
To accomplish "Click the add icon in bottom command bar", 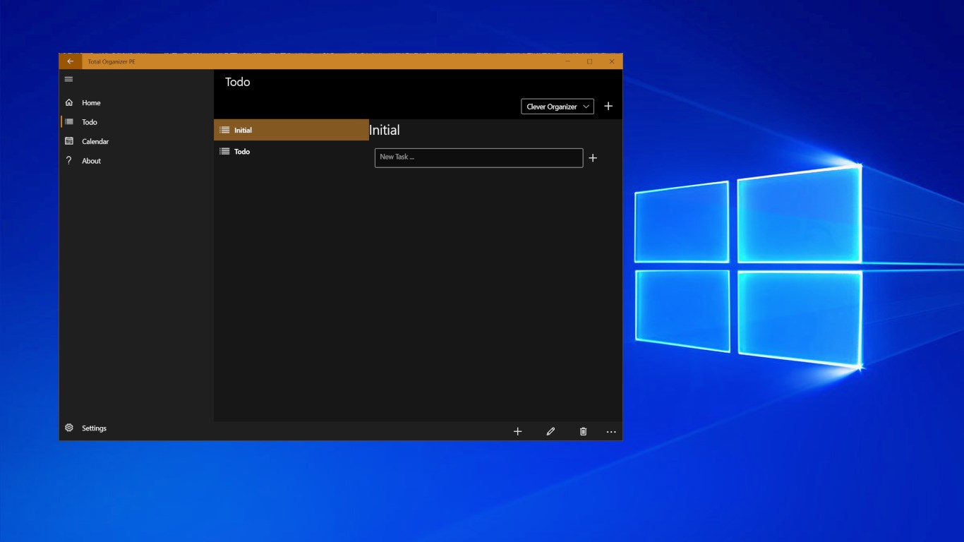I will coord(517,431).
